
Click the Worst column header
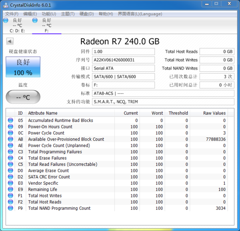point(152,113)
